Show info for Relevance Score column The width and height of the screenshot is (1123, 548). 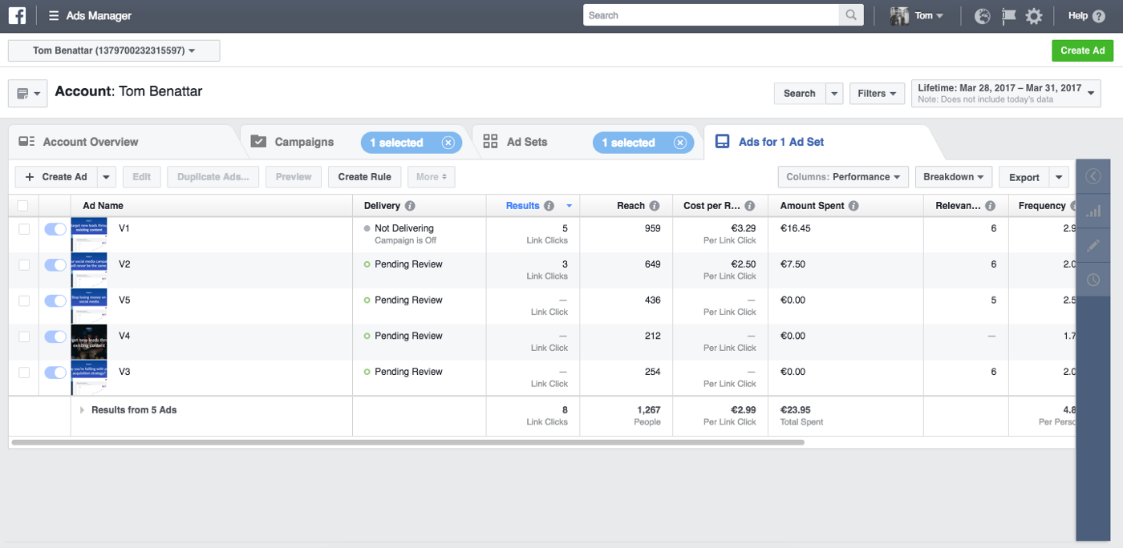(x=991, y=206)
